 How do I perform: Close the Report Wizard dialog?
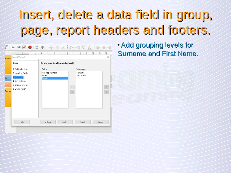(x=108, y=57)
